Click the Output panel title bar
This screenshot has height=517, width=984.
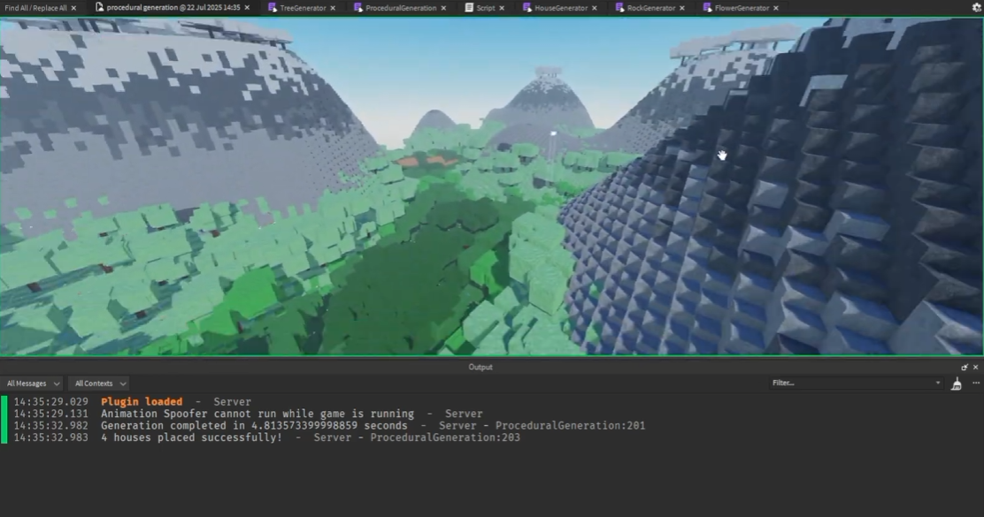(x=480, y=368)
